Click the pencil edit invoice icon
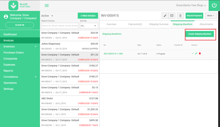 pos(165,16)
